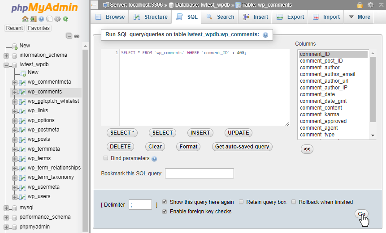Click the page settings gear at top right
This screenshot has width=386, height=233.
370,5
